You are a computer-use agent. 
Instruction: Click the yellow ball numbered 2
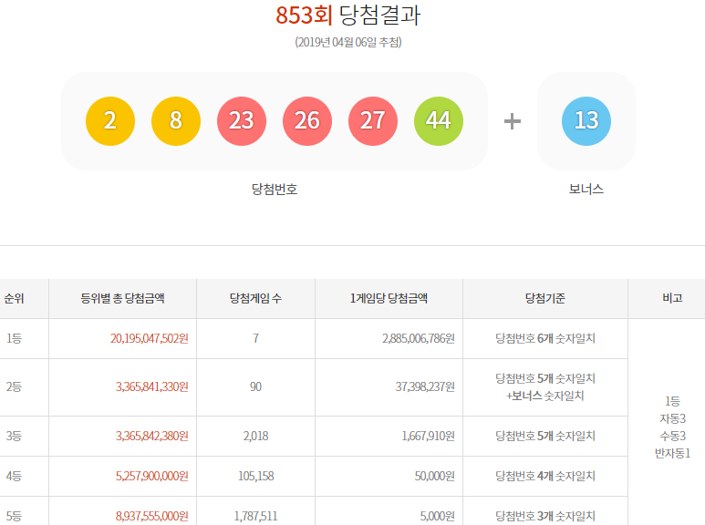pyautogui.click(x=110, y=121)
